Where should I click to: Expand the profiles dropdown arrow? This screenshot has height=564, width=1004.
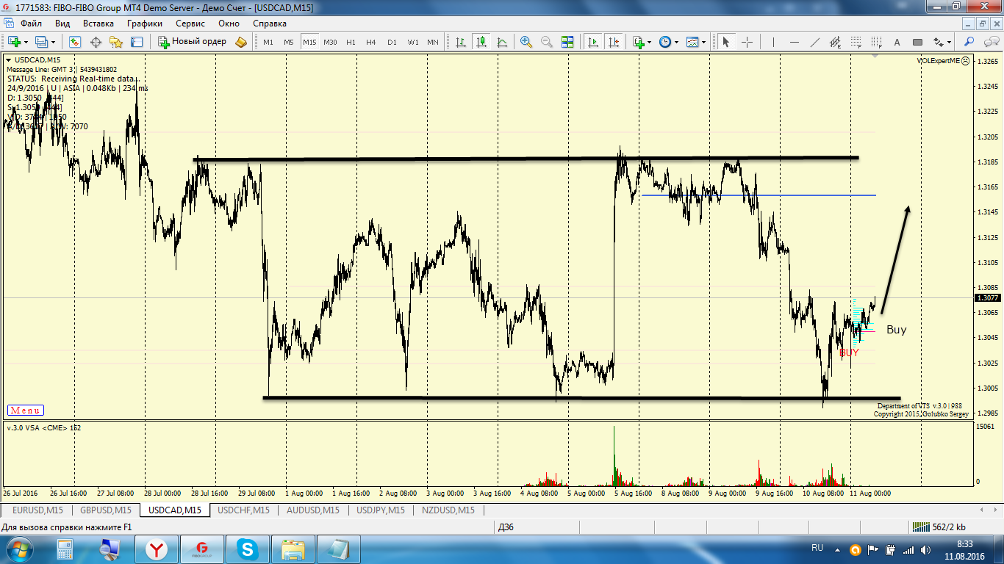[x=53, y=42]
